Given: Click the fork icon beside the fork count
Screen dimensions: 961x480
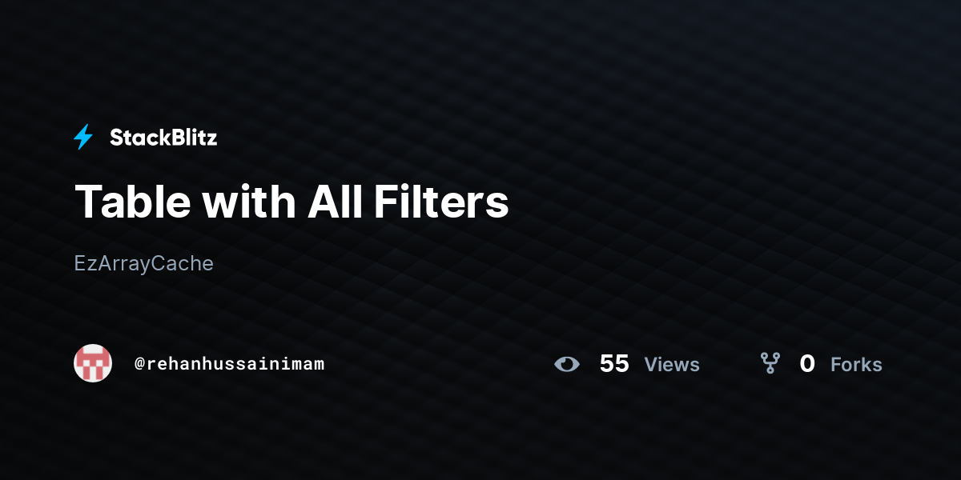Looking at the screenshot, I should click(x=770, y=364).
